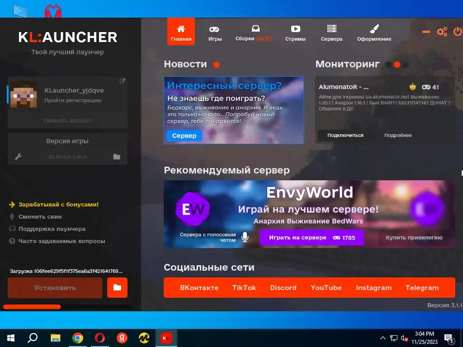Open the YouTube social link
This screenshot has width=463, height=347.
coord(326,288)
